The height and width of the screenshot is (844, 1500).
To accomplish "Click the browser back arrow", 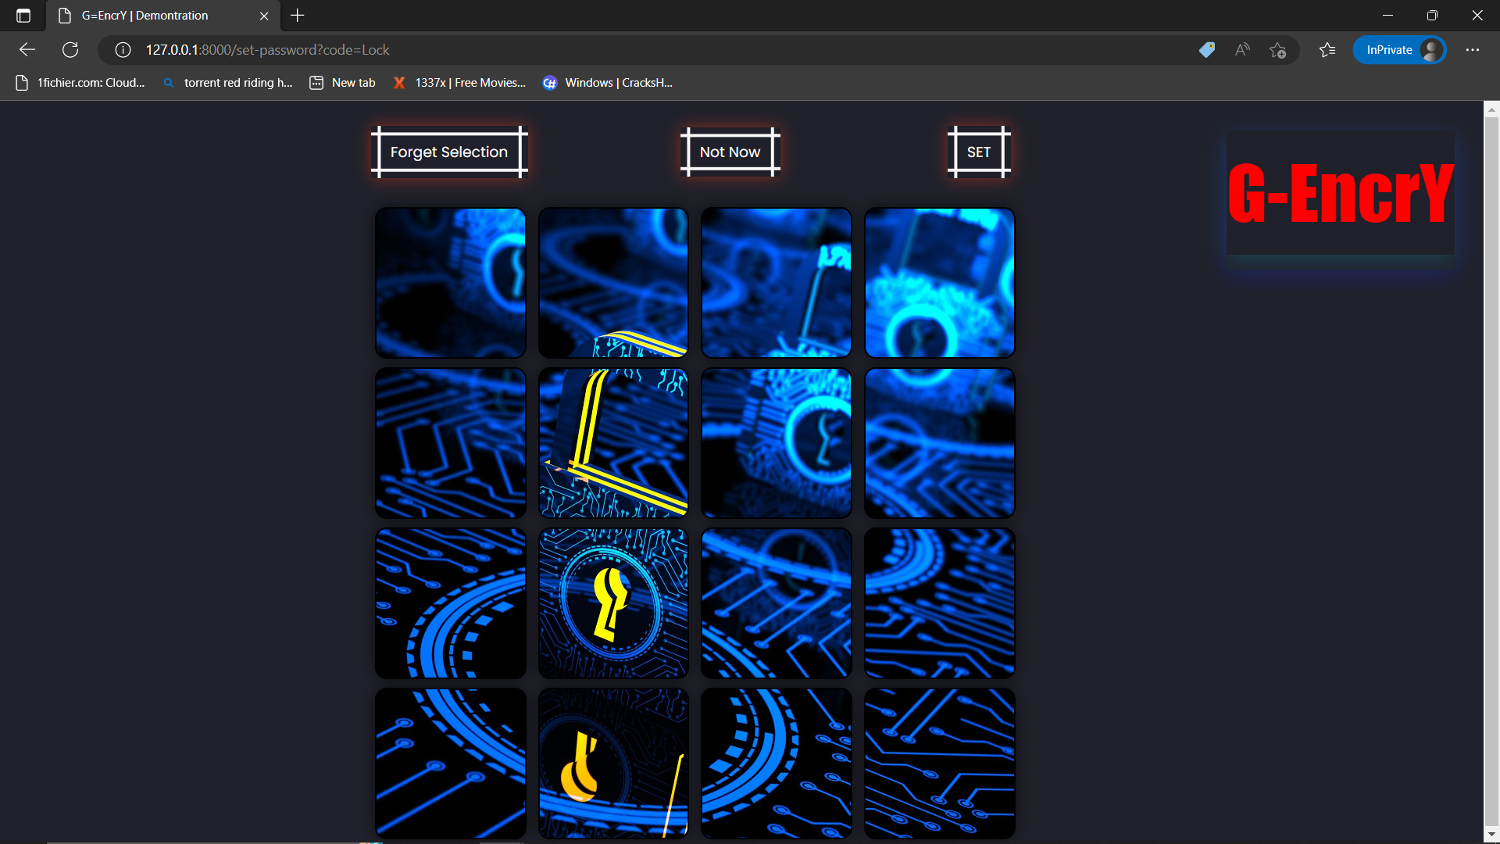I will tap(27, 50).
